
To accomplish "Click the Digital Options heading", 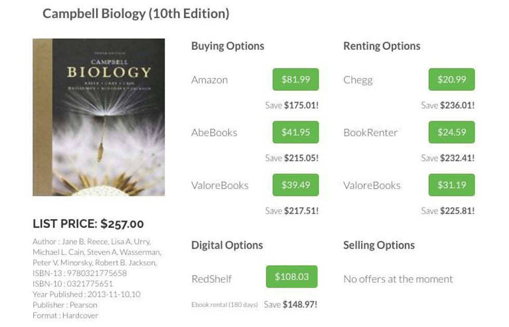I will [x=227, y=245].
